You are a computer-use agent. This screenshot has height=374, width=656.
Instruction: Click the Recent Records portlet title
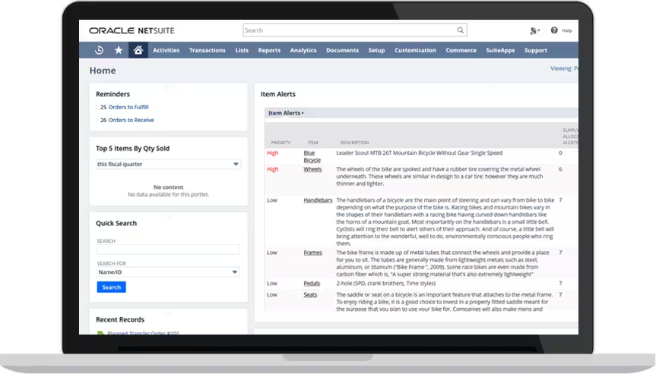coord(120,319)
